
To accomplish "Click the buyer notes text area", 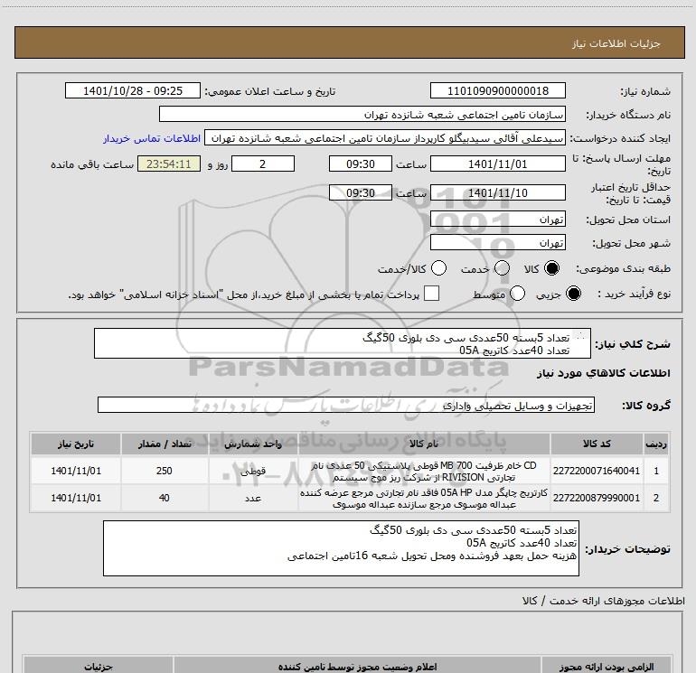I will click(x=341, y=548).
